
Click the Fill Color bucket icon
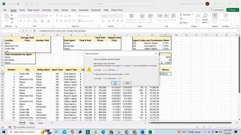pyautogui.click(x=42, y=21)
